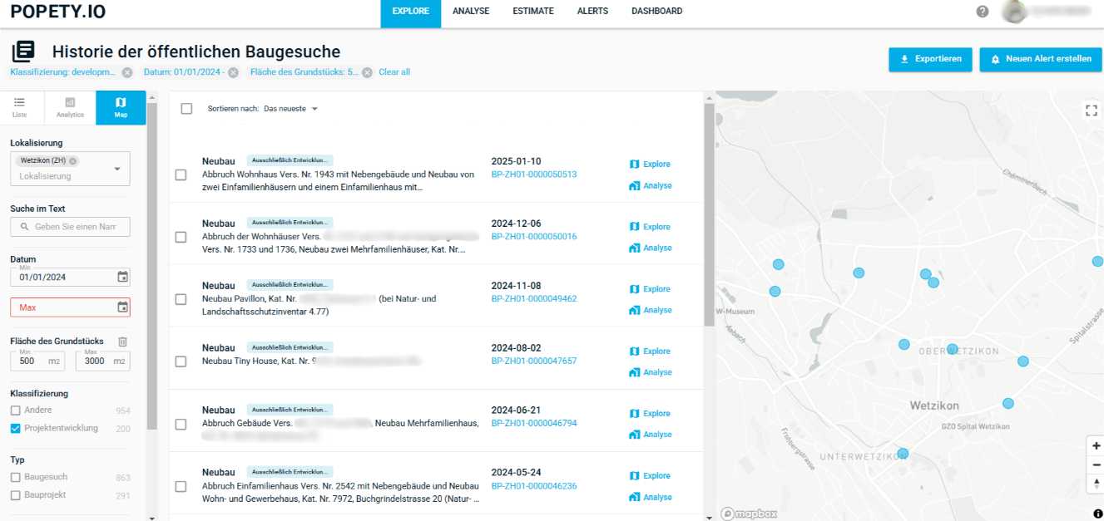Image resolution: width=1104 pixels, height=521 pixels.
Task: Clear plot area filter with trash icon
Action: tap(122, 342)
